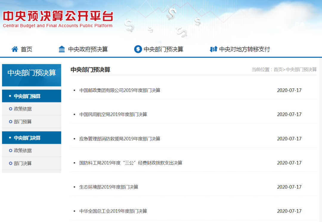This screenshot has height=222, width=322.
Task: Open the 首页 navigation menu item
Action: pos(26,49)
